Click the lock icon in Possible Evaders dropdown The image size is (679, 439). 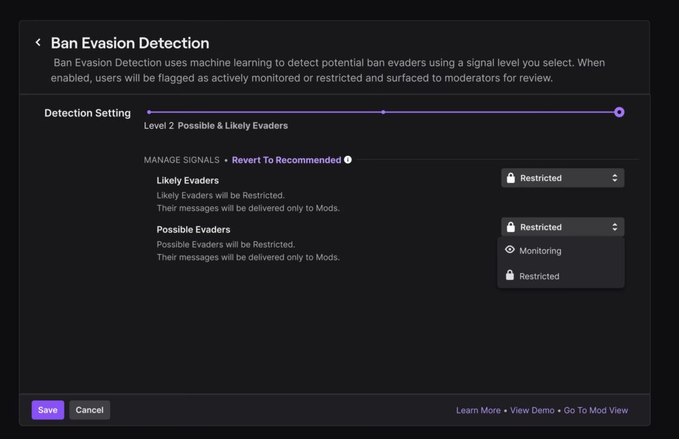511,227
